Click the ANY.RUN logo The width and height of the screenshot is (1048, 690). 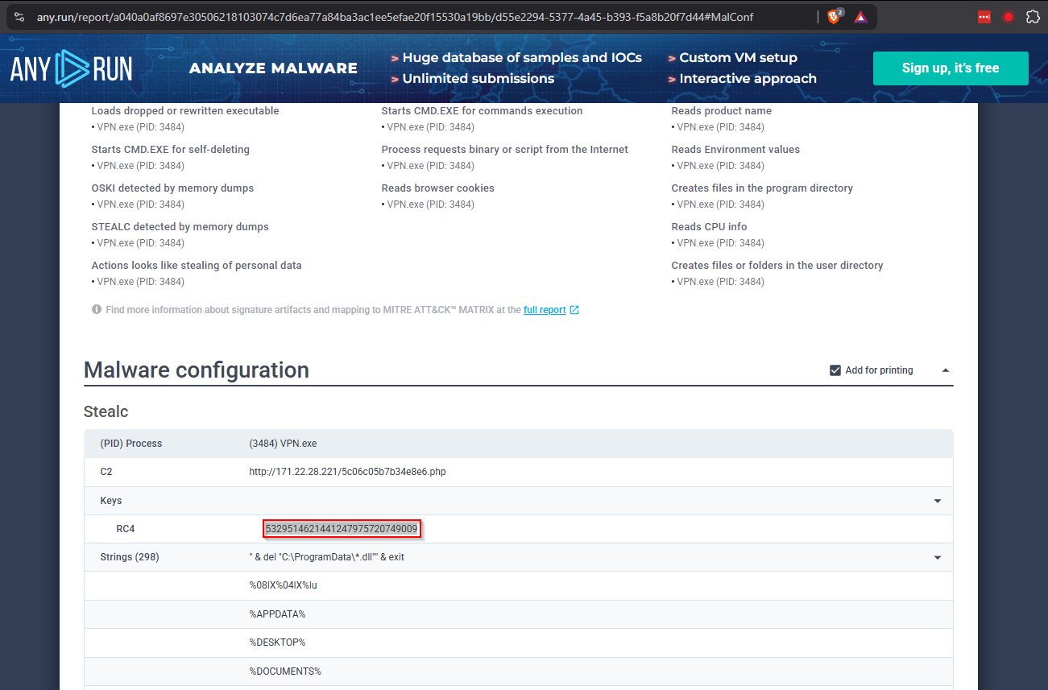(x=71, y=68)
